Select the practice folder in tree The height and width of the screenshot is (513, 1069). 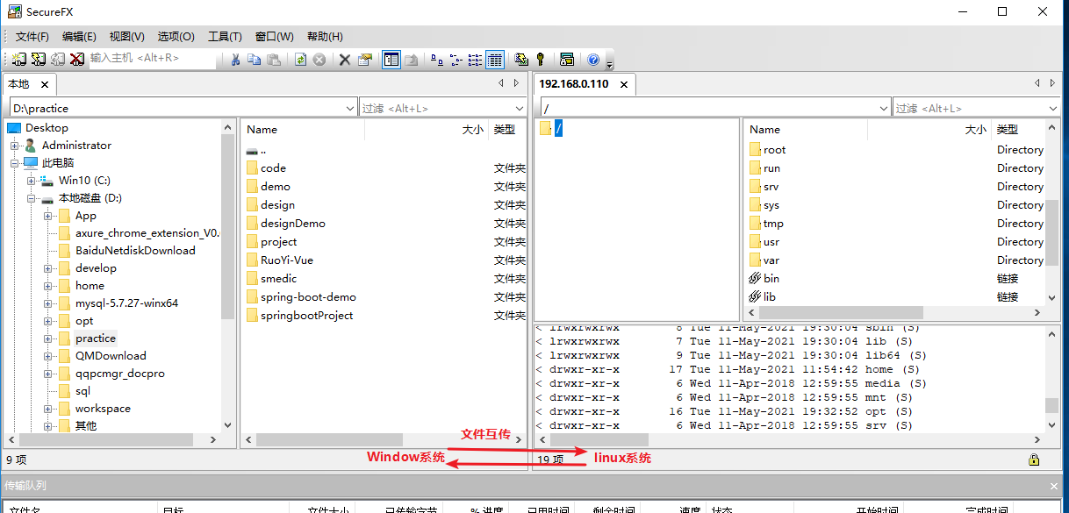tap(95, 338)
